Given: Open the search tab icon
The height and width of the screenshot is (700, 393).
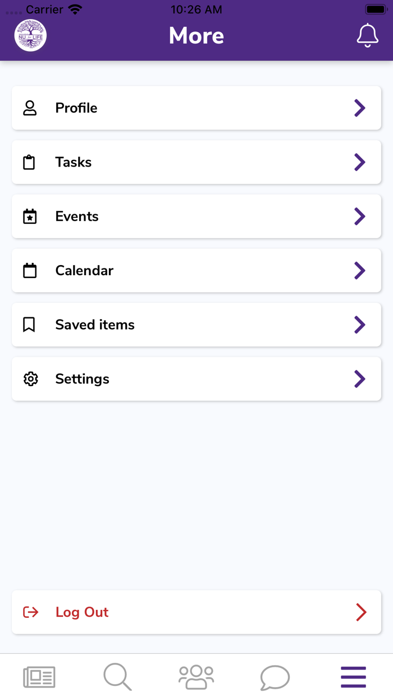Looking at the screenshot, I should tap(118, 677).
